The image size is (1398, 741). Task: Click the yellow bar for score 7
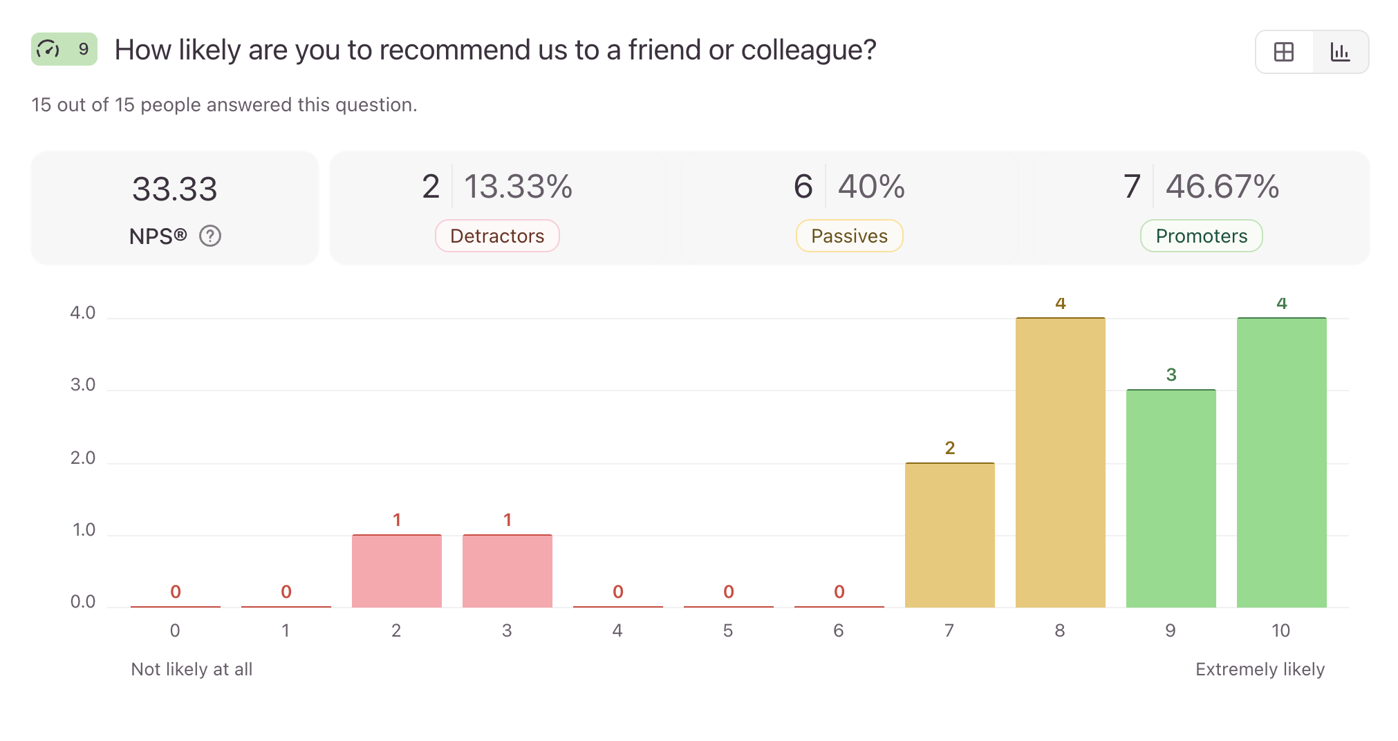click(x=950, y=535)
